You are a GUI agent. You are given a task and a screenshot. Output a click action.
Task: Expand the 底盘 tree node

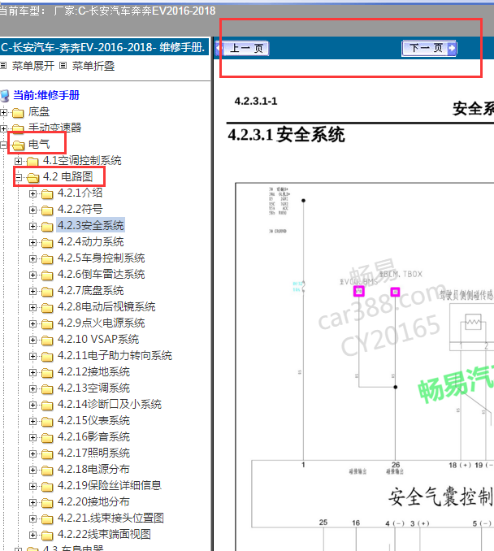3,112
